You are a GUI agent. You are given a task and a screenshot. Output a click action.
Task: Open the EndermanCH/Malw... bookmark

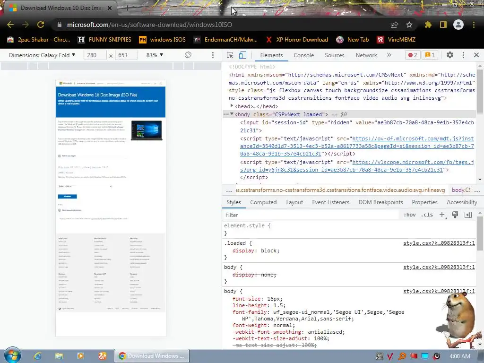(225, 40)
